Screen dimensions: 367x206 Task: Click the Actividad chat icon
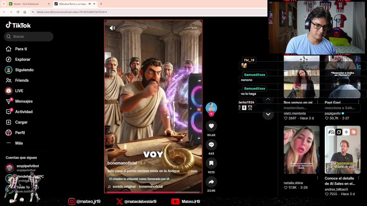[9, 112]
